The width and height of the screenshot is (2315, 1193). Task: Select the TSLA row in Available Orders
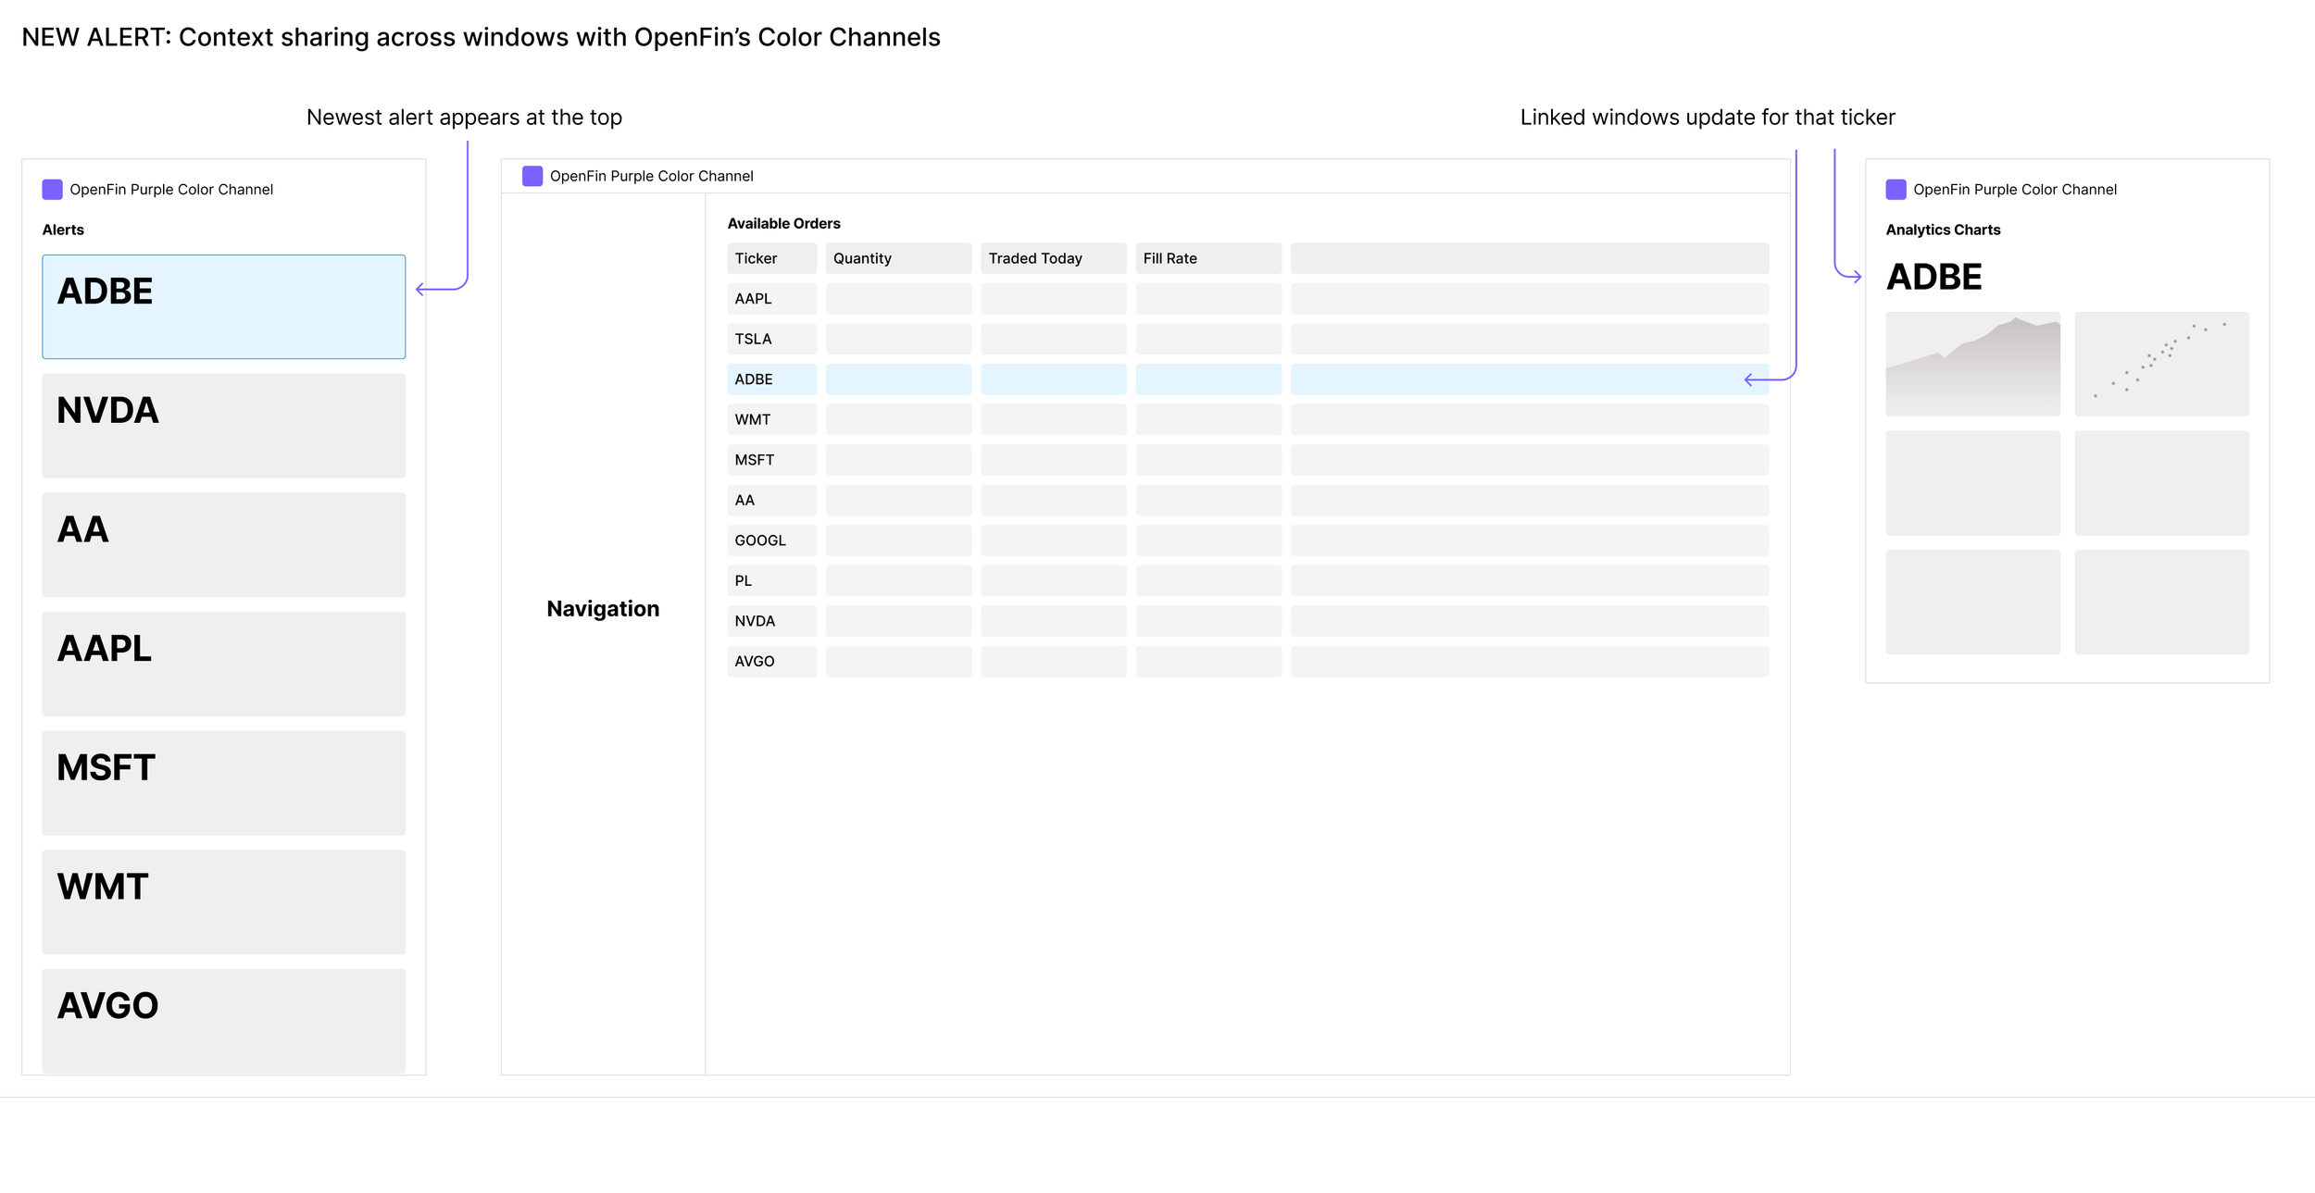(x=771, y=339)
